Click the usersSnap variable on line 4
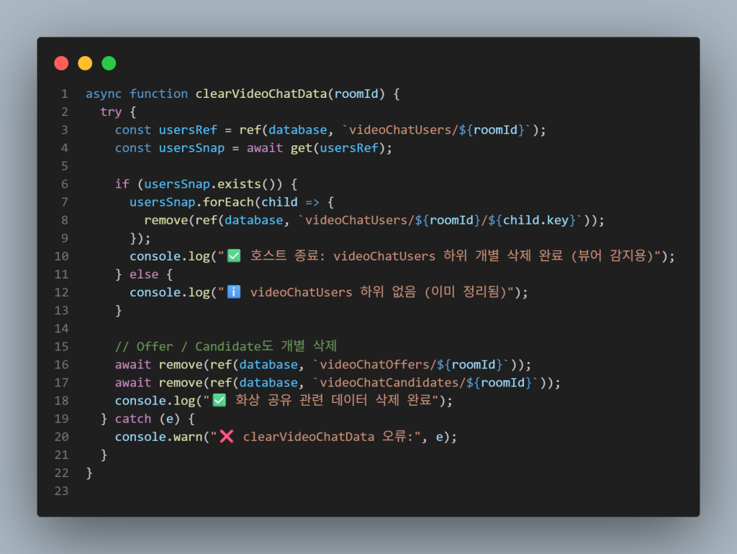The height and width of the screenshot is (554, 737). (191, 148)
